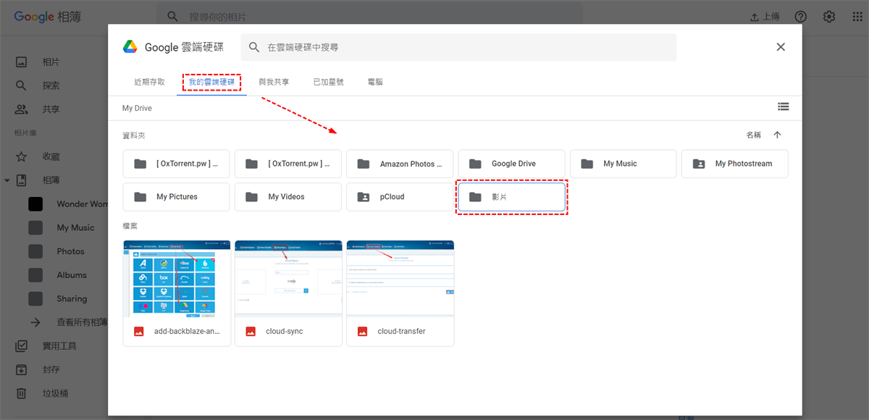869x420 pixels.
Task: Open Google Photos settings gear
Action: 829,17
